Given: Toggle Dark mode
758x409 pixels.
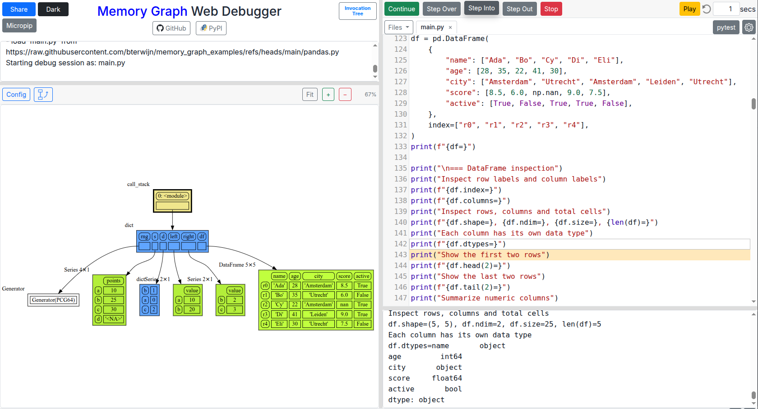Looking at the screenshot, I should tap(53, 9).
